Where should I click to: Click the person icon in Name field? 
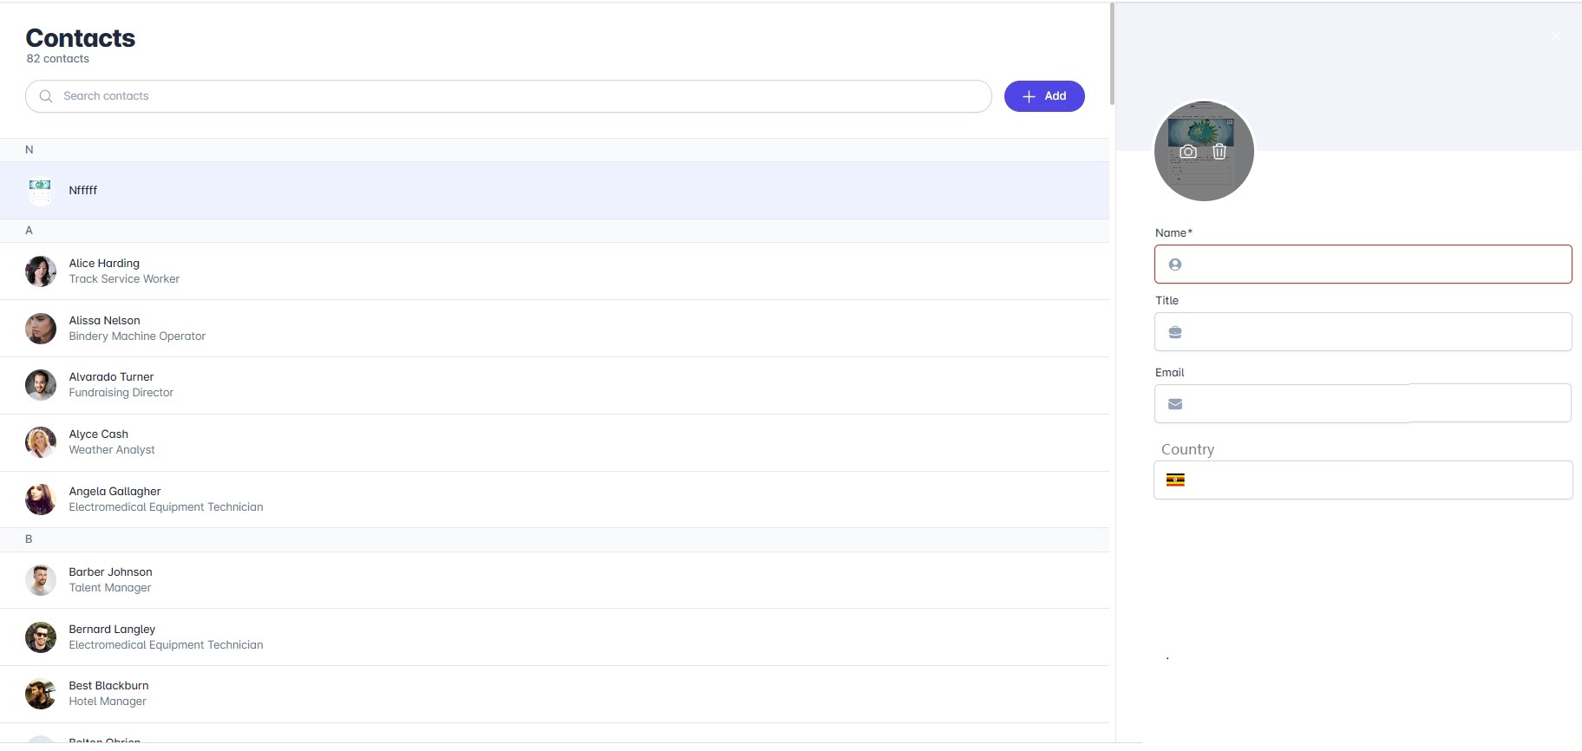coord(1175,264)
